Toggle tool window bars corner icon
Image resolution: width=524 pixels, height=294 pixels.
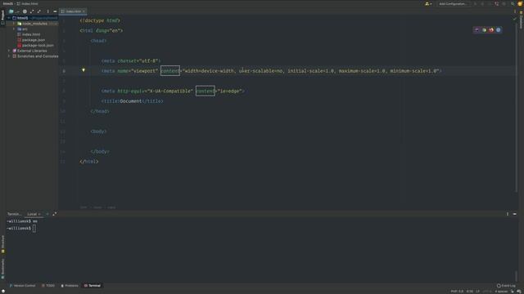(x=2, y=291)
